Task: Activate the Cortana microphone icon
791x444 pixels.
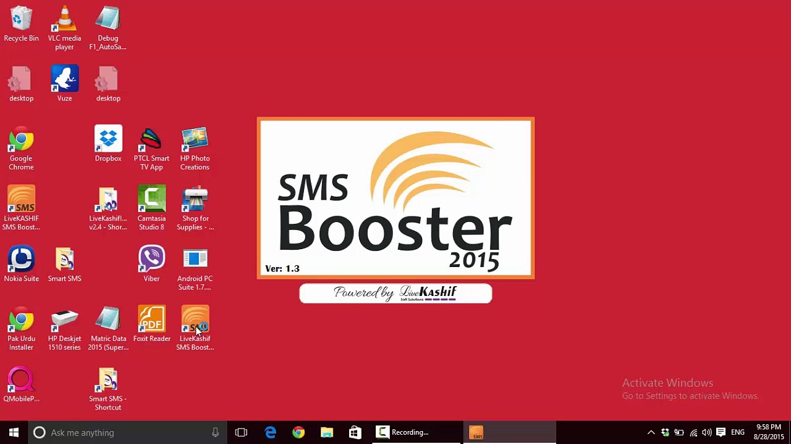Action: (x=215, y=432)
